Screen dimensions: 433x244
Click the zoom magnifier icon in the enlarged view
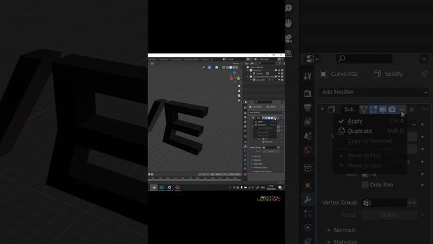pos(288,8)
